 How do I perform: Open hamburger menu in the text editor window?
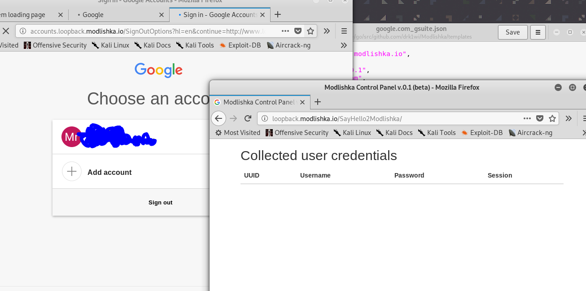click(x=538, y=32)
